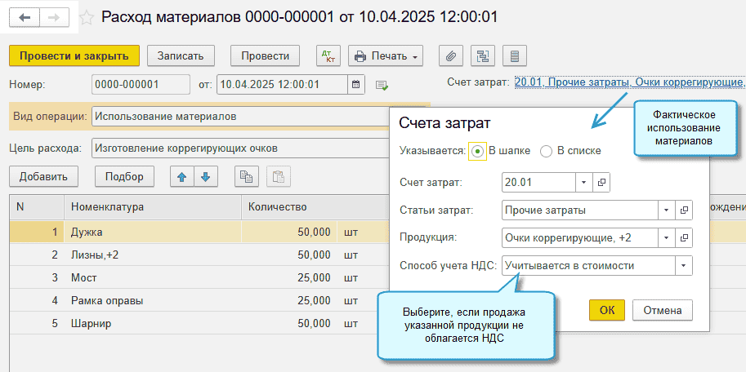
Task: Click the Счет затрат field 20.01
Action: pos(539,183)
